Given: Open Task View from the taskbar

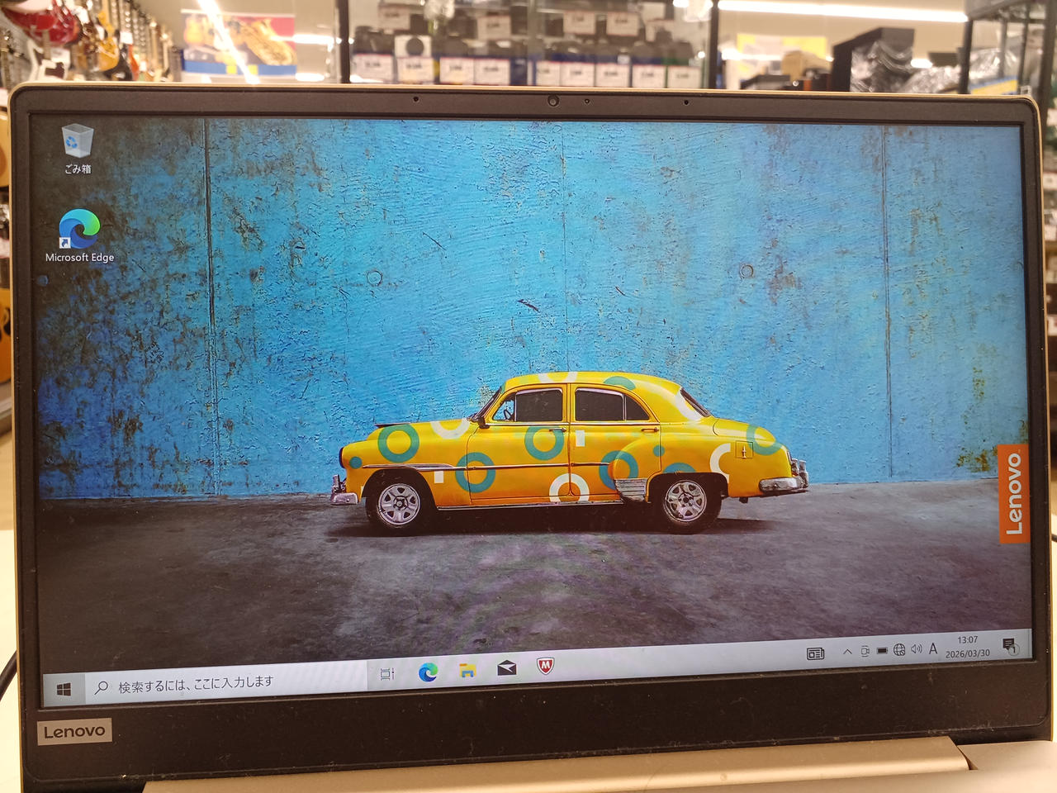Looking at the screenshot, I should point(386,674).
